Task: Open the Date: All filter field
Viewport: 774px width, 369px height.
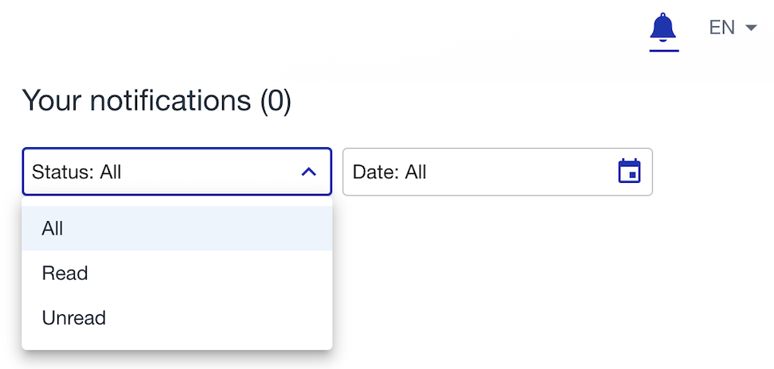Action: [x=498, y=172]
